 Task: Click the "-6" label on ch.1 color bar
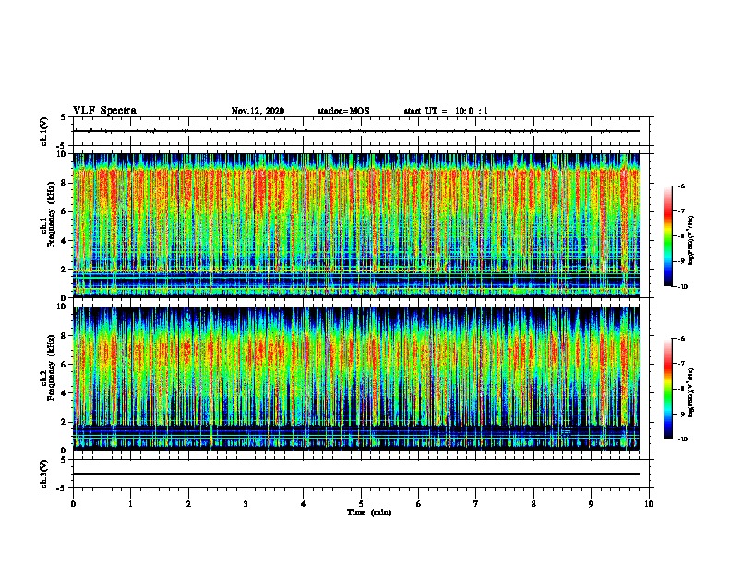[x=681, y=186]
